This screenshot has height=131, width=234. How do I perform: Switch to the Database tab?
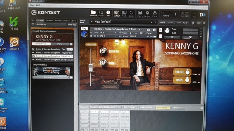coord(49,20)
